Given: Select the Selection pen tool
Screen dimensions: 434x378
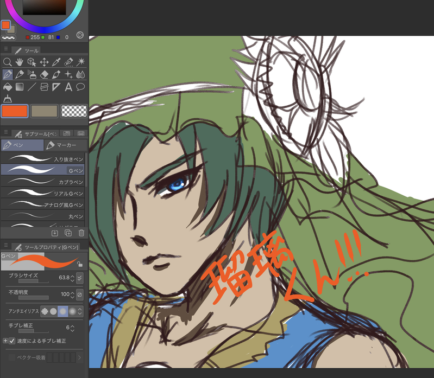Looking at the screenshot, I should pos(68,62).
